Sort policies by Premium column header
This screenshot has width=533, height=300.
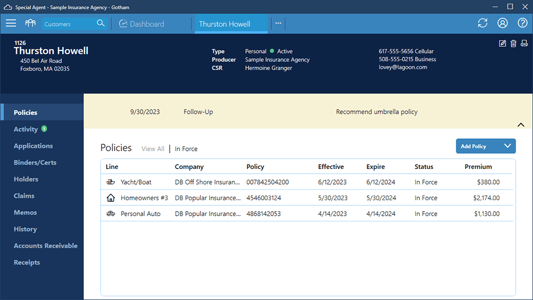point(478,167)
